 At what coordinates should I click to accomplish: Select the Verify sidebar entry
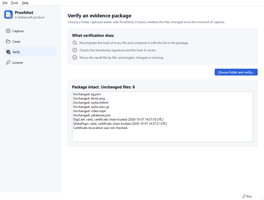(30, 52)
